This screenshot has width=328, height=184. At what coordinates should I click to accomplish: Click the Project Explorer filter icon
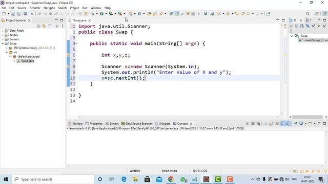pyautogui.click(x=49, y=26)
